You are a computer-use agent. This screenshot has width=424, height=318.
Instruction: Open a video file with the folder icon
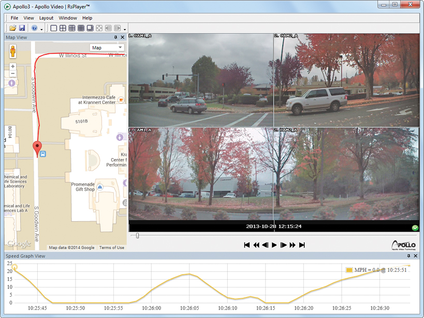coord(13,28)
